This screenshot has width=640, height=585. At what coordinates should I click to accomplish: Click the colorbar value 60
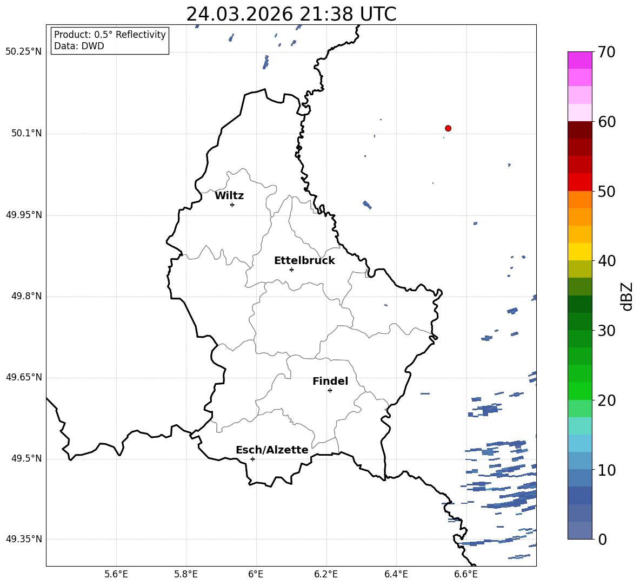click(x=606, y=122)
